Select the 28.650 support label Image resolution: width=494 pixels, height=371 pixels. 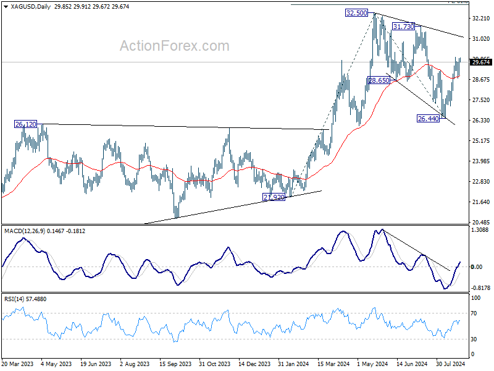tap(379, 80)
